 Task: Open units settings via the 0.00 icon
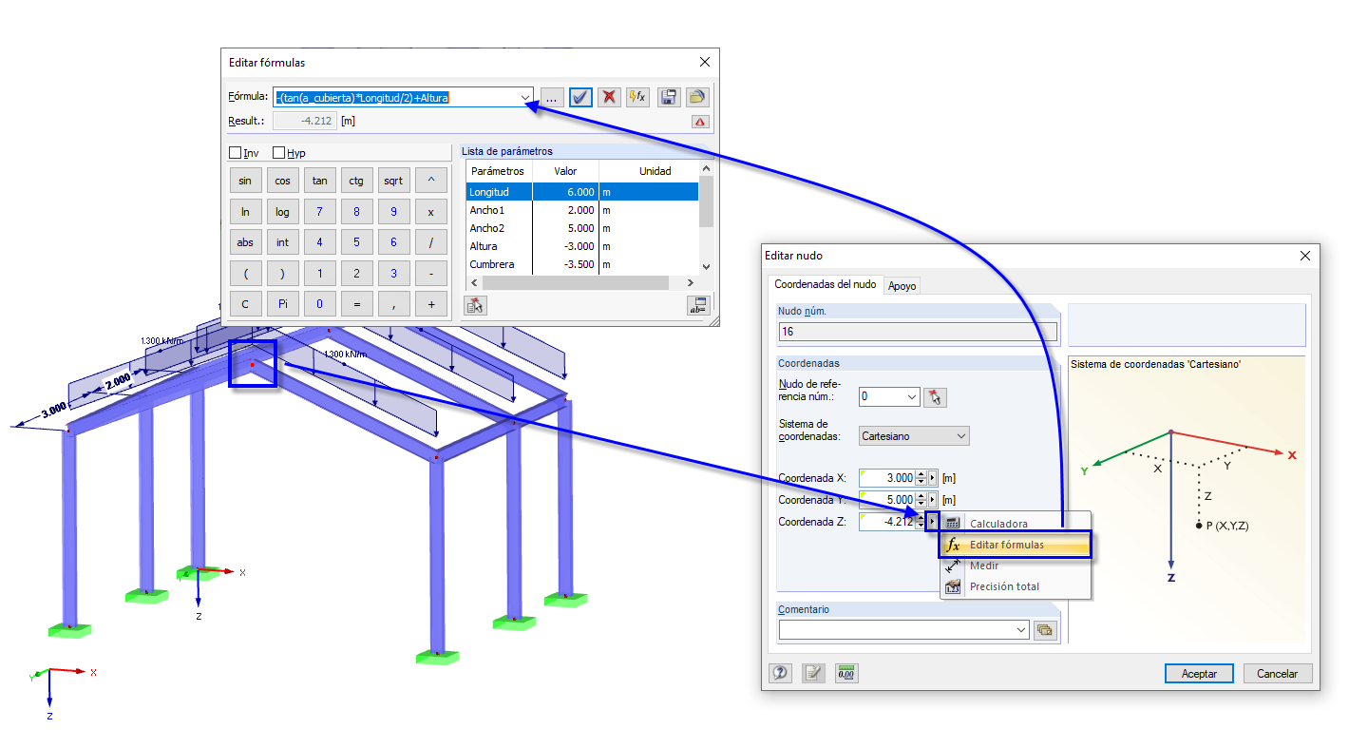click(845, 673)
